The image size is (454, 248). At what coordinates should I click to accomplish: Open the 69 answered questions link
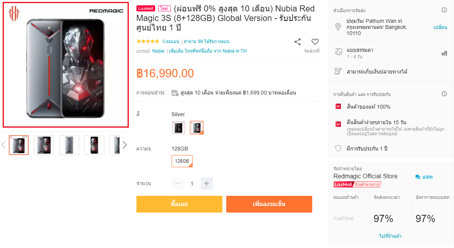[x=206, y=42]
